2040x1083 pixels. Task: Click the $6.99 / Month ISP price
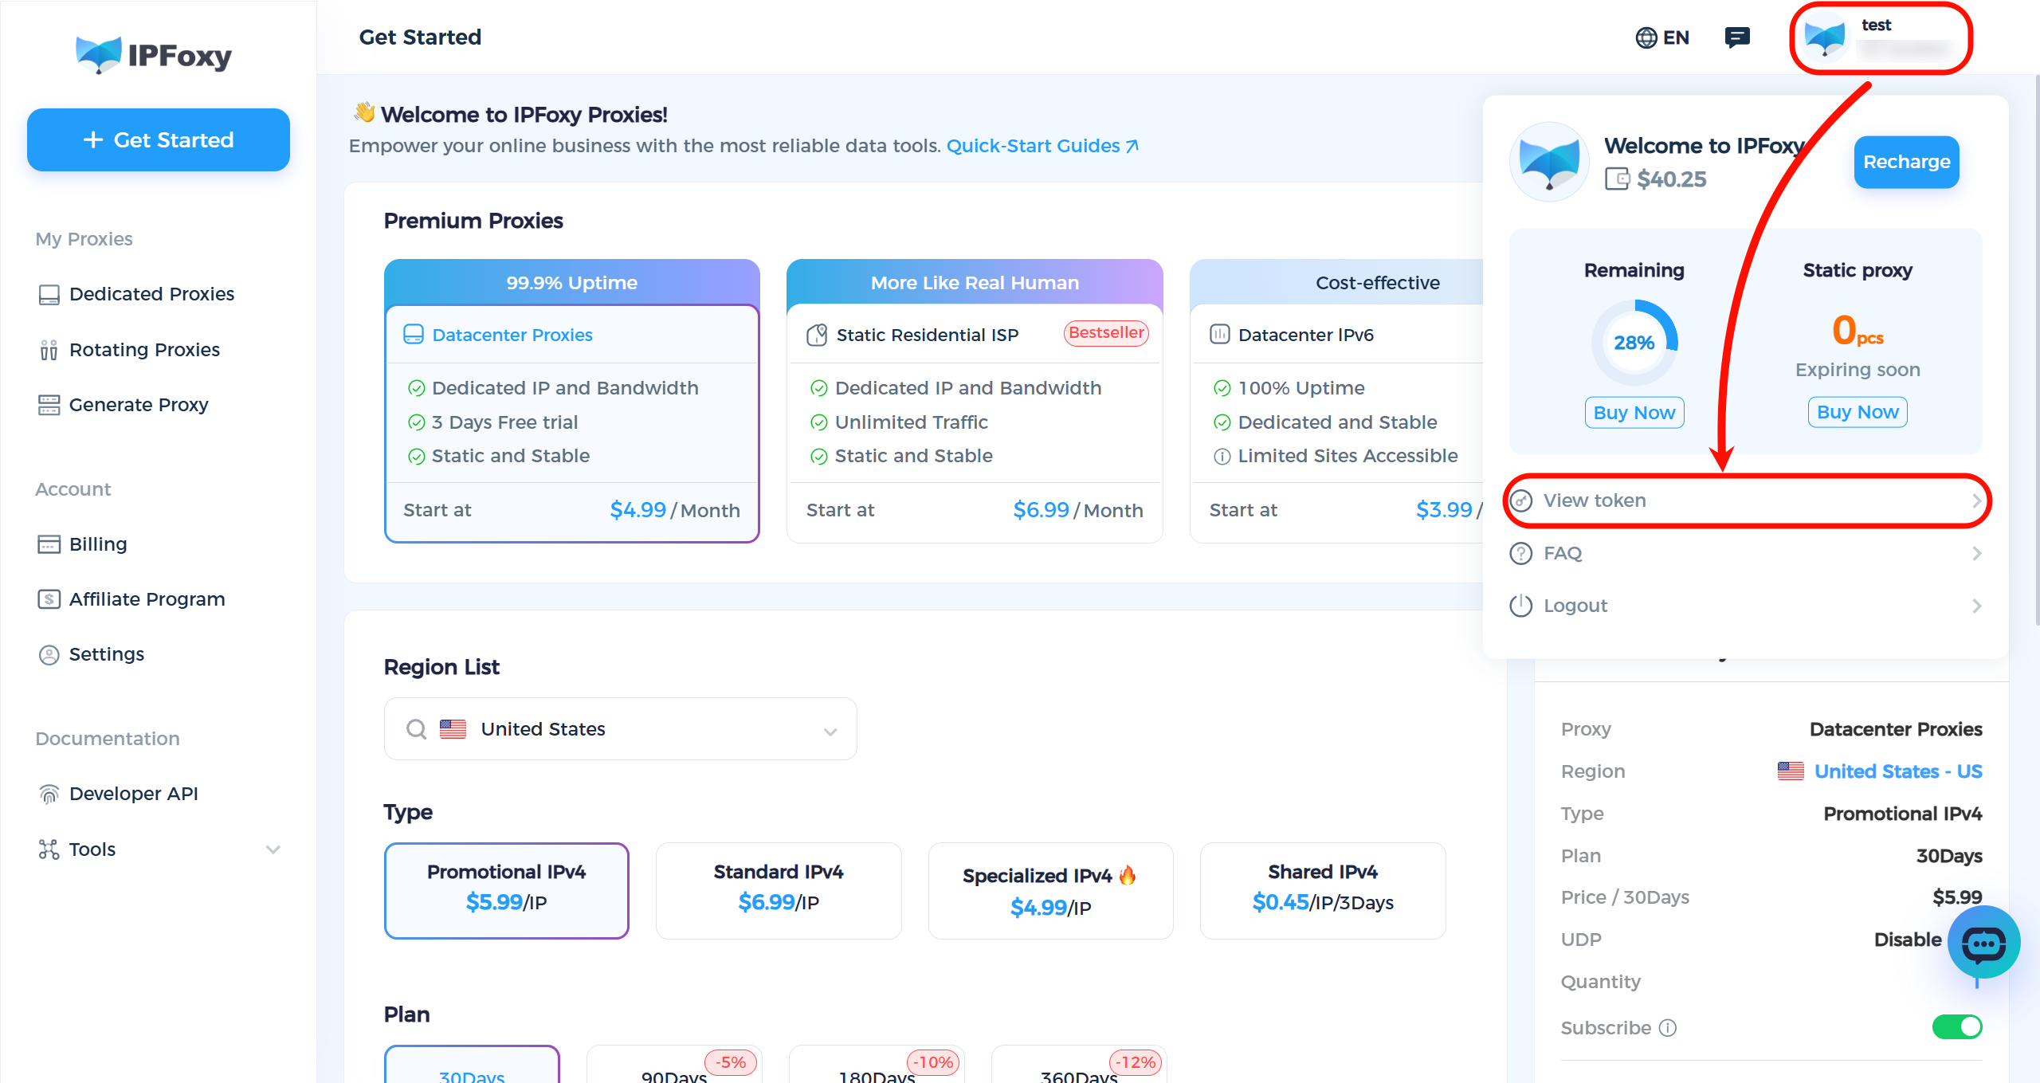click(1078, 510)
